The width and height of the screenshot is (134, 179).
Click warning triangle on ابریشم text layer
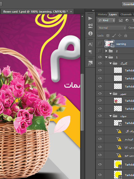click(x=120, y=140)
